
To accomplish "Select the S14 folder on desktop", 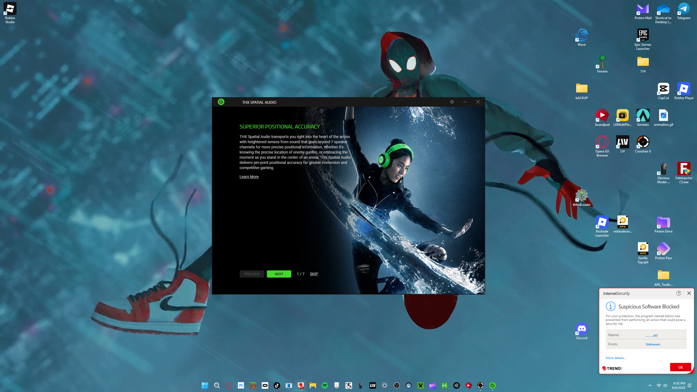I will click(643, 64).
